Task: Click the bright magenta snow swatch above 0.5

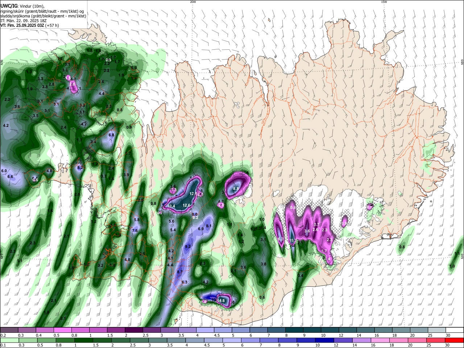Action: pyautogui.click(x=62, y=330)
